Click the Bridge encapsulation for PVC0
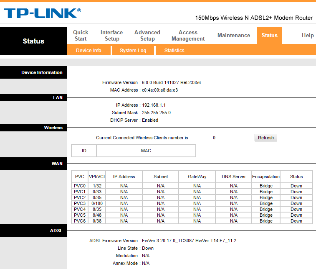Image resolution: width=316 pixels, height=269 pixels. pyautogui.click(x=266, y=186)
